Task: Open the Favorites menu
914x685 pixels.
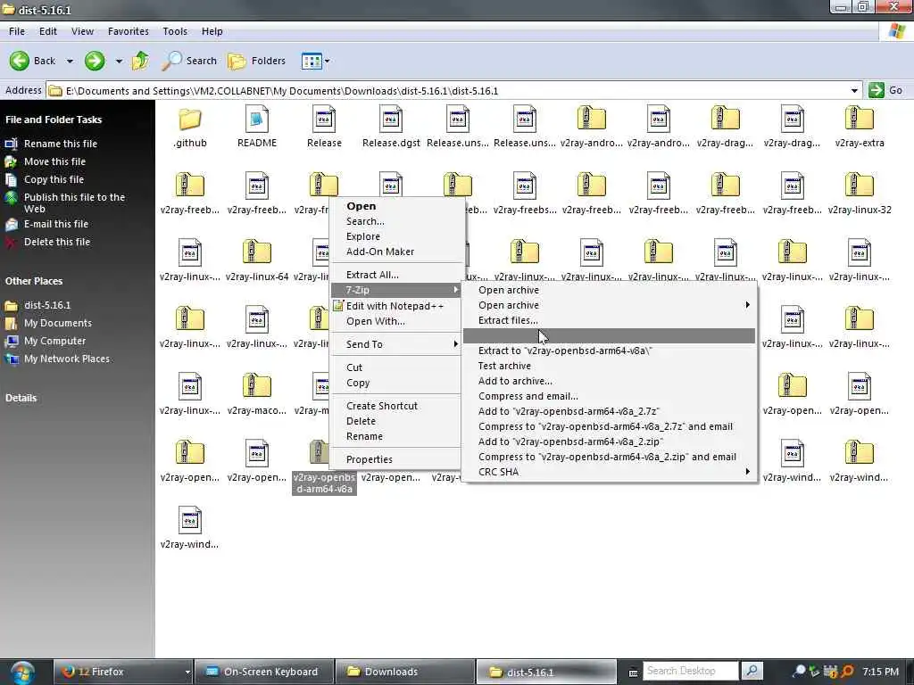Action: (x=129, y=31)
